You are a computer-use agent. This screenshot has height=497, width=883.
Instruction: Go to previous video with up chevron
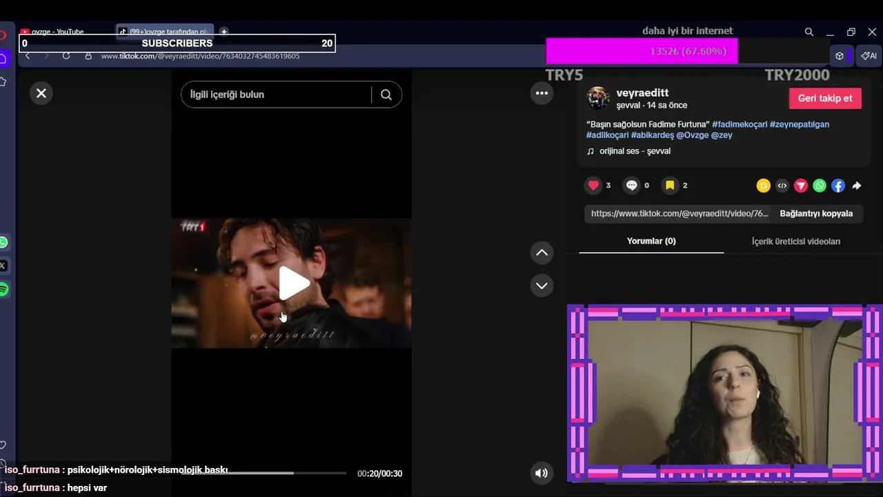[542, 253]
